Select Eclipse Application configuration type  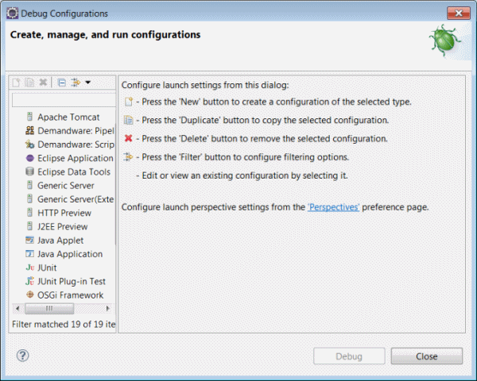pos(76,158)
